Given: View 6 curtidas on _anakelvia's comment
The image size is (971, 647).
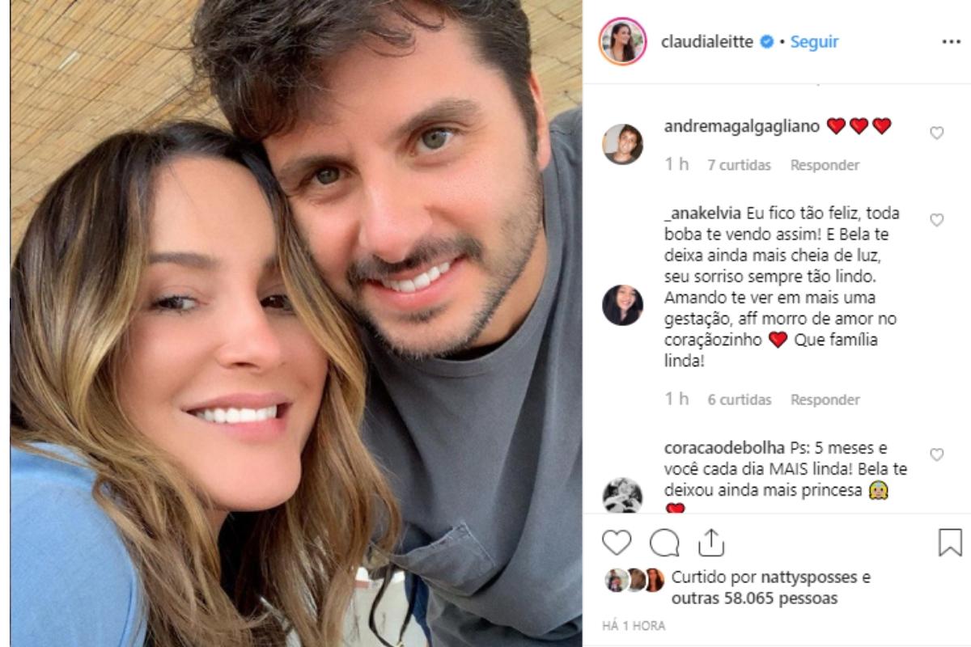Looking at the screenshot, I should (740, 400).
